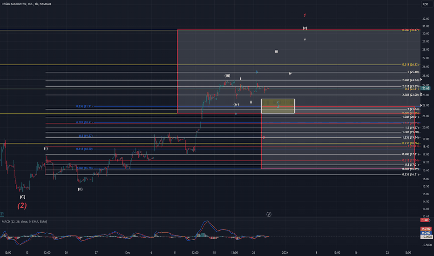The image size is (434, 256).
Task: Select the red italic 1 wave label
Action: click(305, 15)
